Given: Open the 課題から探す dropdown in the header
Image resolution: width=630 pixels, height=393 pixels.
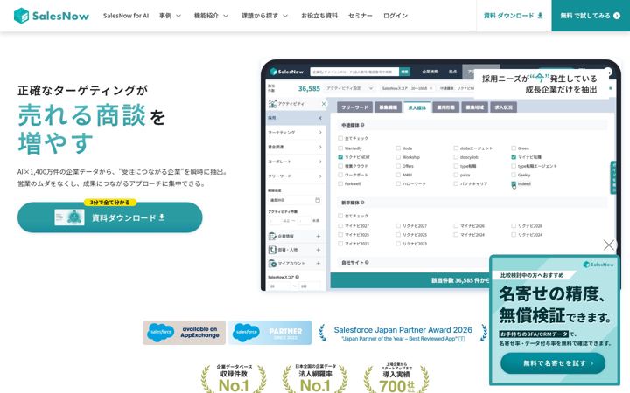Looking at the screenshot, I should click(x=264, y=16).
